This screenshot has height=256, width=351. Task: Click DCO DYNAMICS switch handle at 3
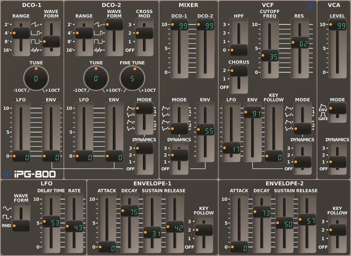145,149
